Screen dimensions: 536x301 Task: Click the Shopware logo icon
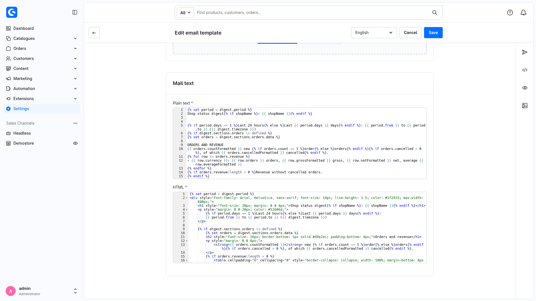(12, 12)
